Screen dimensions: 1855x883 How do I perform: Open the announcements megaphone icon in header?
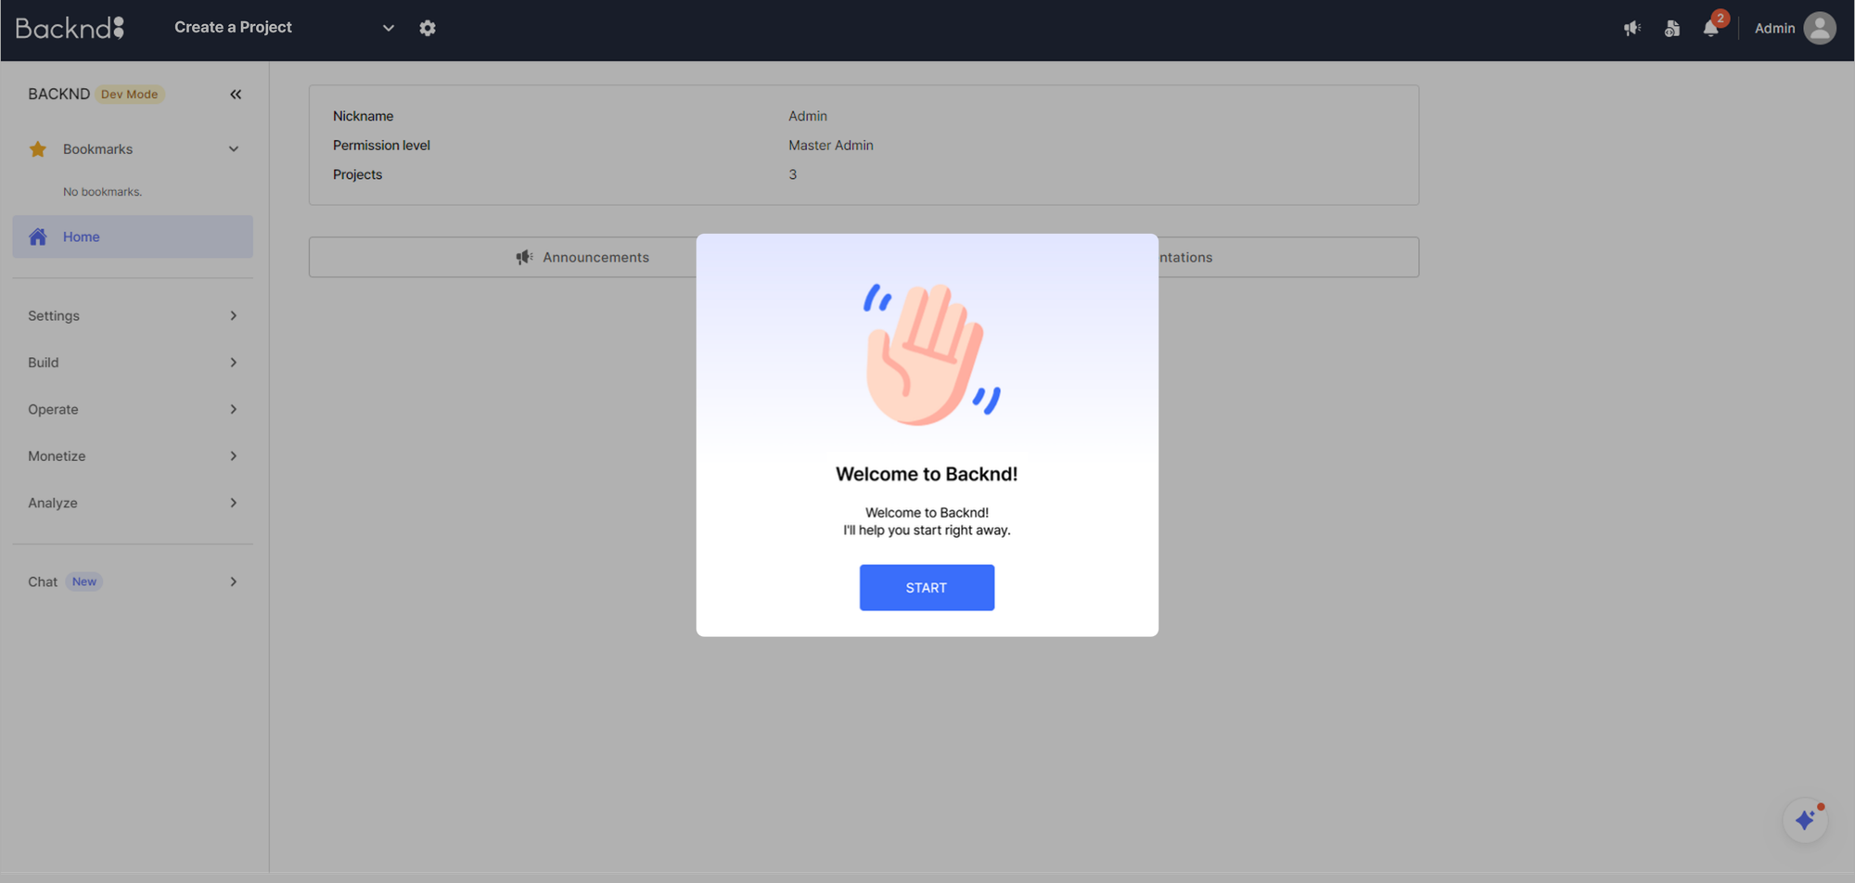coord(1631,28)
